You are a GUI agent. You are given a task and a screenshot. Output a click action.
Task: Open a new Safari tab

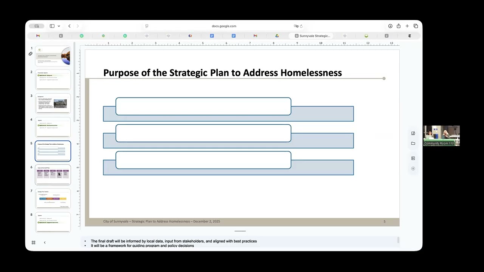click(407, 26)
